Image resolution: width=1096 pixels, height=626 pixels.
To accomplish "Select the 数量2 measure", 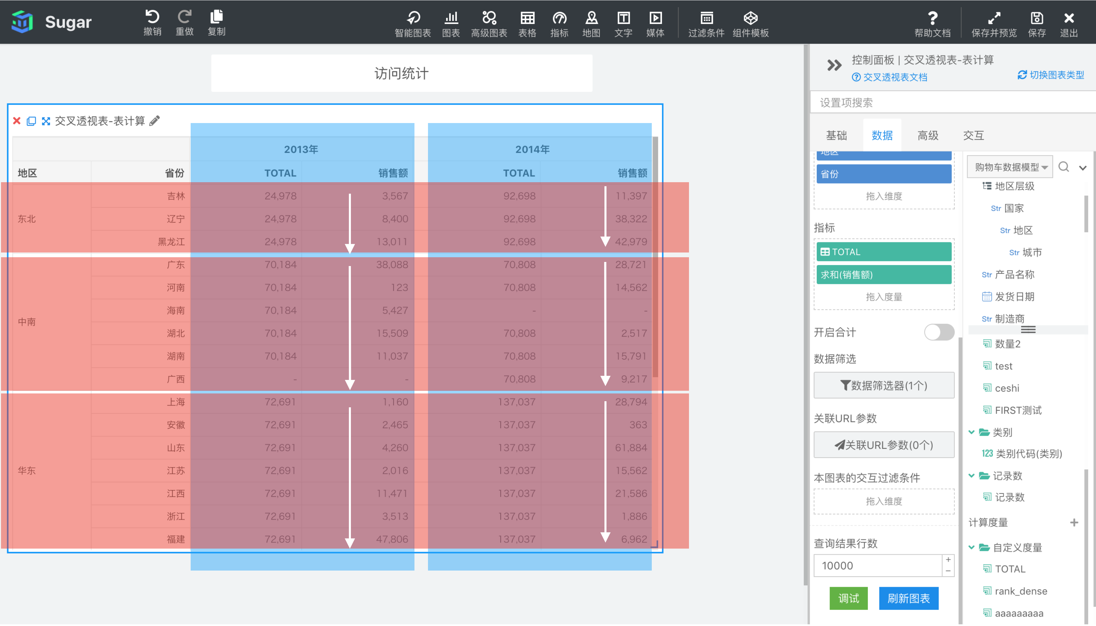I will point(1002,344).
